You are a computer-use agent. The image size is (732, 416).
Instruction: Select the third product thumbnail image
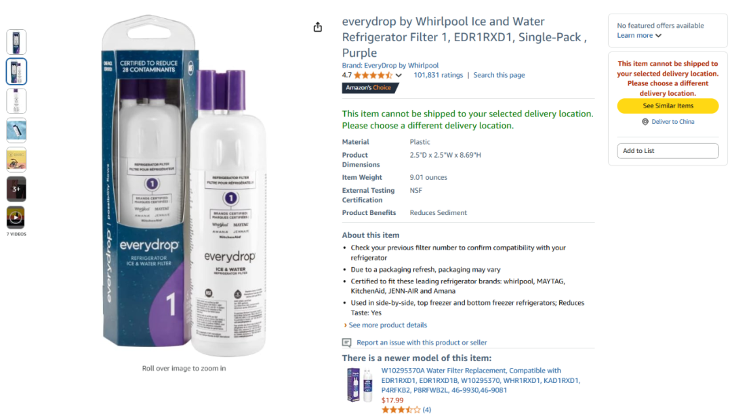(16, 101)
